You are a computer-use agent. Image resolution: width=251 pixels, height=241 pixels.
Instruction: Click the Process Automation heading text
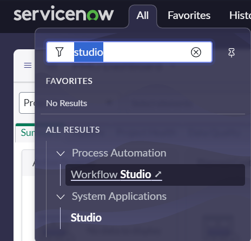tap(119, 153)
